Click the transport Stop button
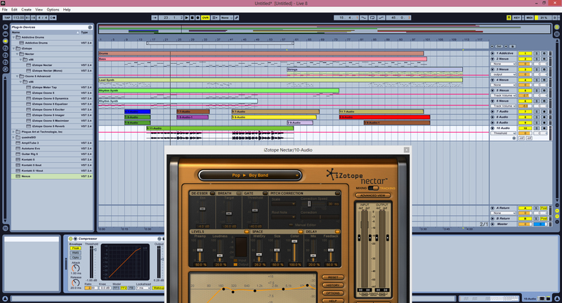The image size is (562, 303). [x=192, y=18]
